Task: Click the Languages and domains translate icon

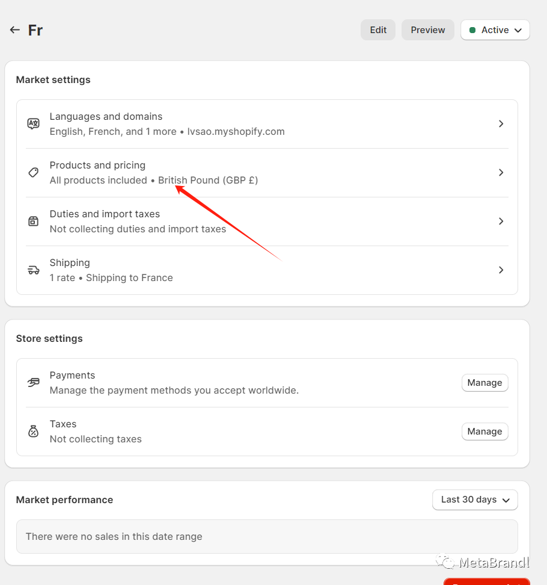Action: pyautogui.click(x=34, y=123)
